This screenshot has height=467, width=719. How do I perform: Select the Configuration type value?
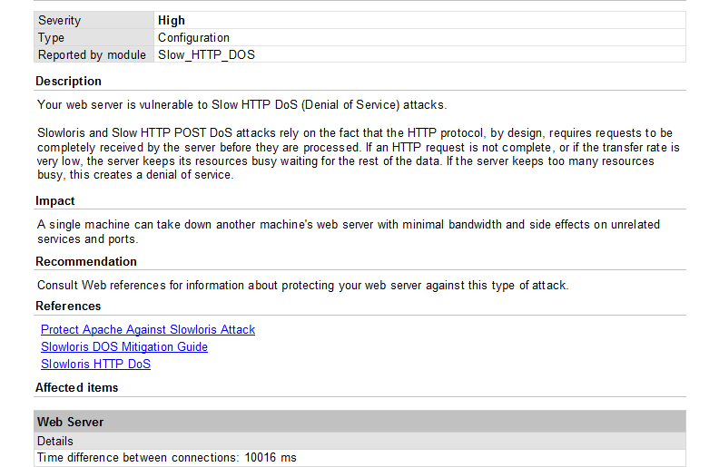[193, 38]
